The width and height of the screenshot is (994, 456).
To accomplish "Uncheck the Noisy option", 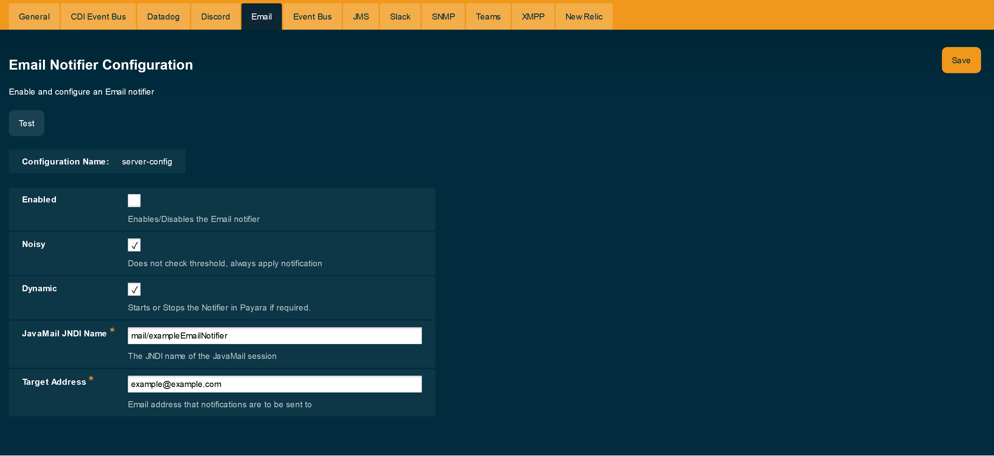I will click(x=134, y=245).
